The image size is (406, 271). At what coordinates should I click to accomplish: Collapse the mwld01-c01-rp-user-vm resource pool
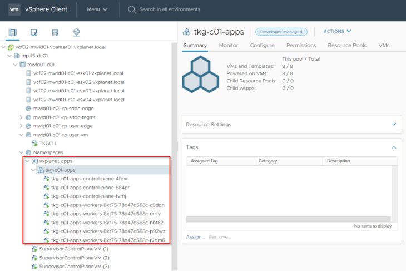(21, 135)
